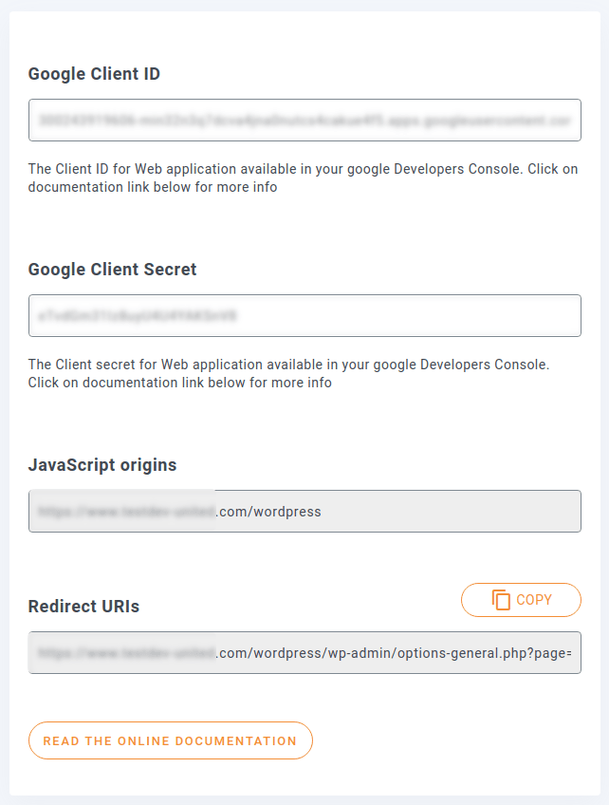Click the Google Client ID heading label
The image size is (609, 805).
pyautogui.click(x=94, y=74)
